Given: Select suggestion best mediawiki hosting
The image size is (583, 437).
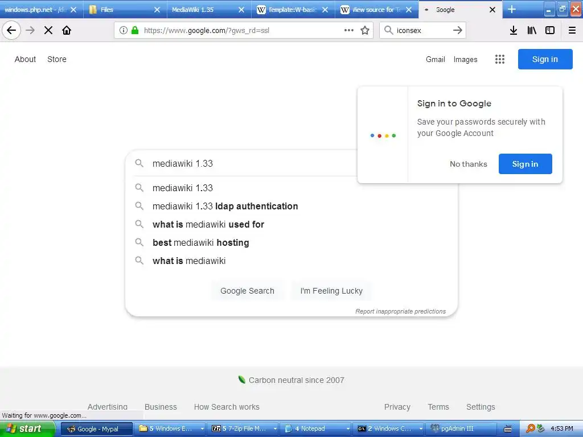Looking at the screenshot, I should [291, 242].
